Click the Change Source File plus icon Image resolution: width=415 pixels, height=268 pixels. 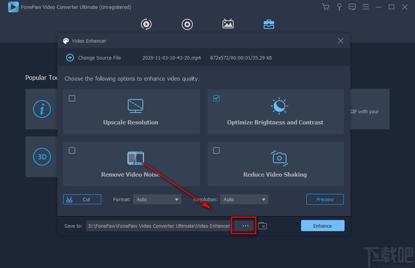70,58
